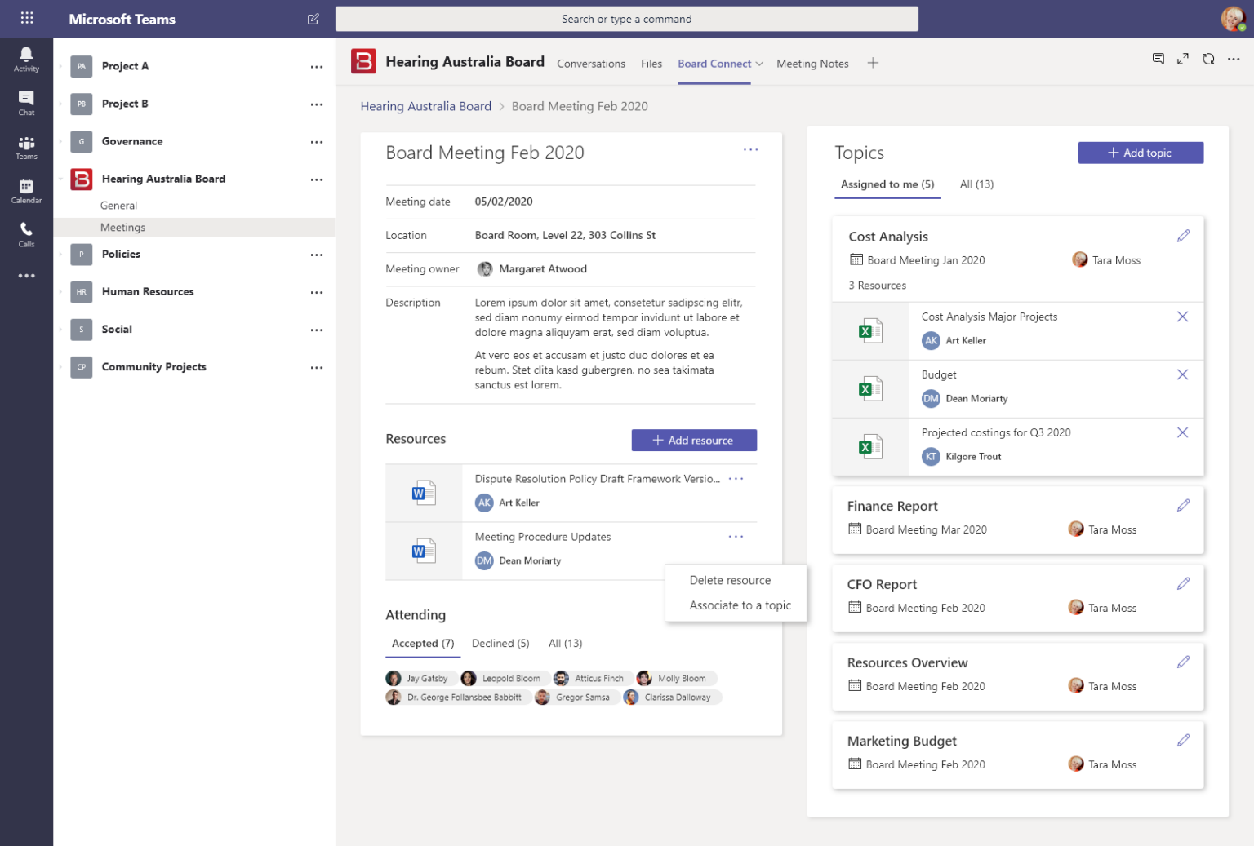
Task: View Declined attendees list
Action: click(x=500, y=643)
